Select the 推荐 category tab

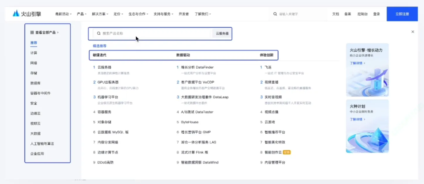(34, 43)
